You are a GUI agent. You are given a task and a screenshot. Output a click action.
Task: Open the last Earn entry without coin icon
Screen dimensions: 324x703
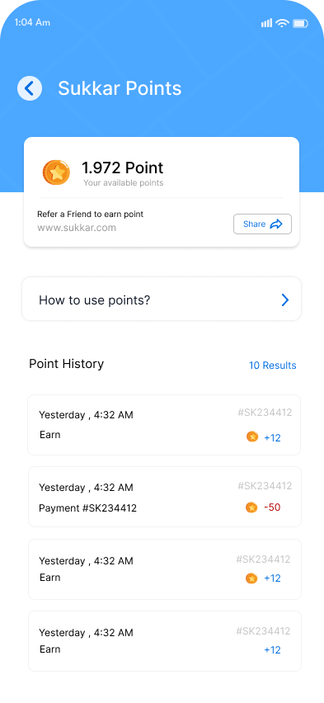[164, 641]
